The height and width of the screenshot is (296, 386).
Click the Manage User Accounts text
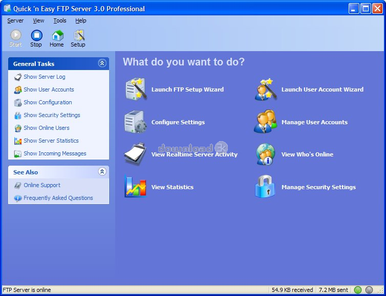point(315,122)
